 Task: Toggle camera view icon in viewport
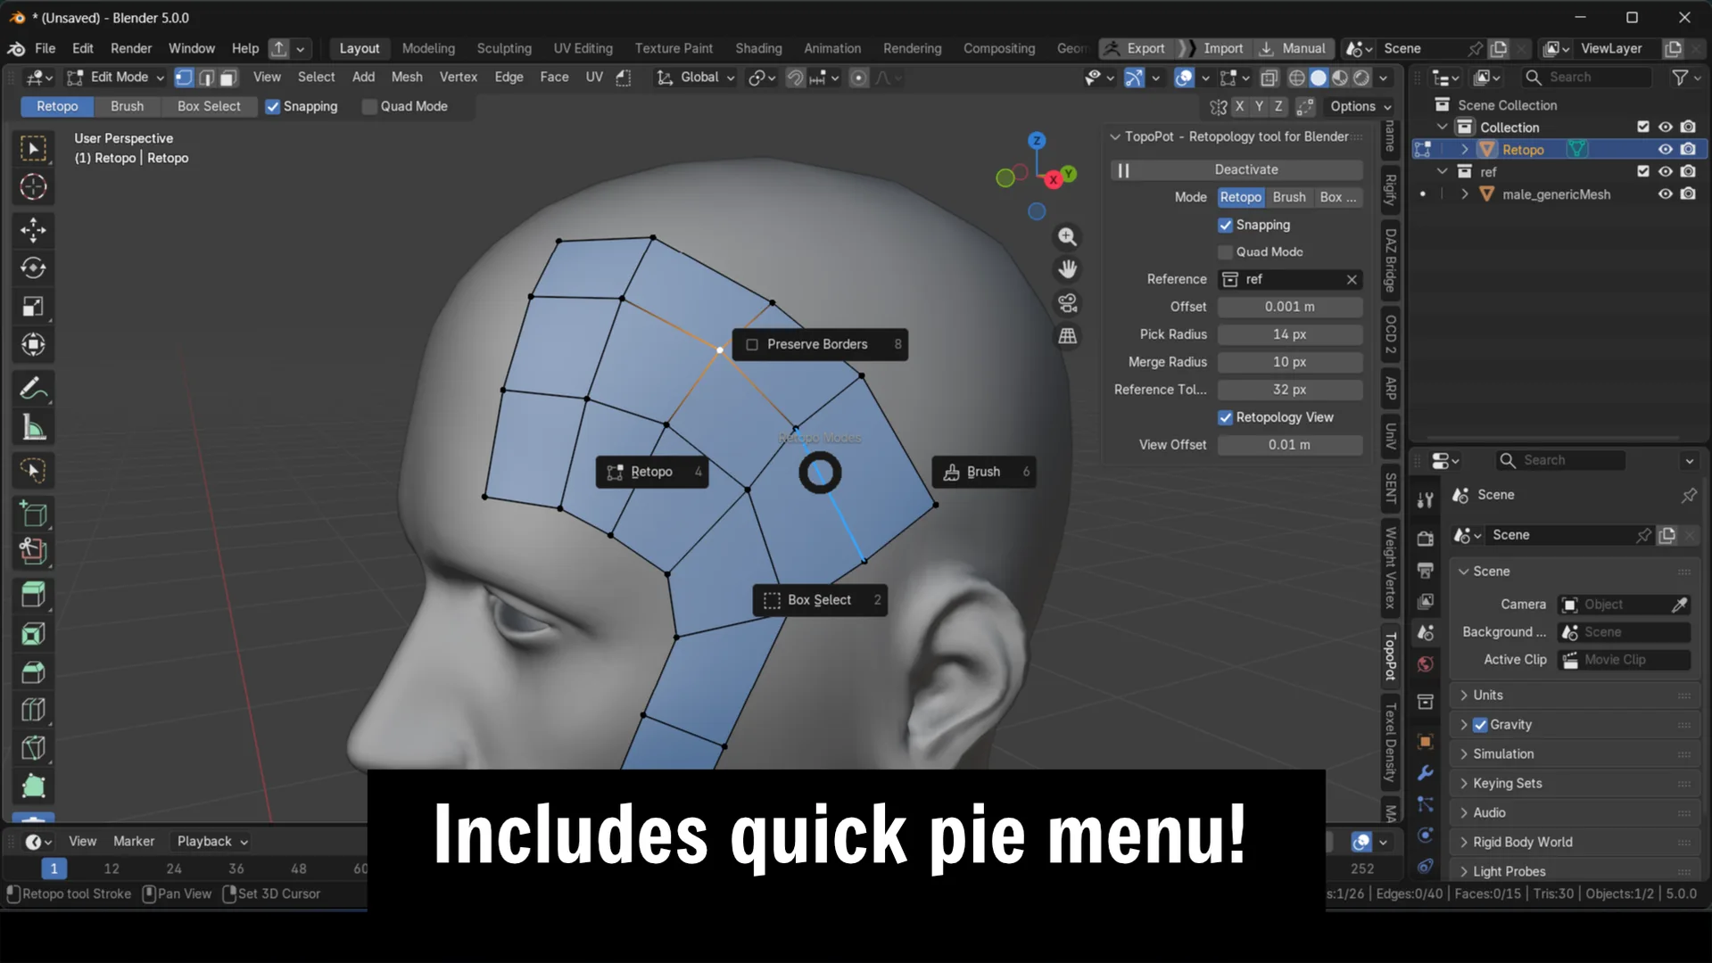[1067, 303]
